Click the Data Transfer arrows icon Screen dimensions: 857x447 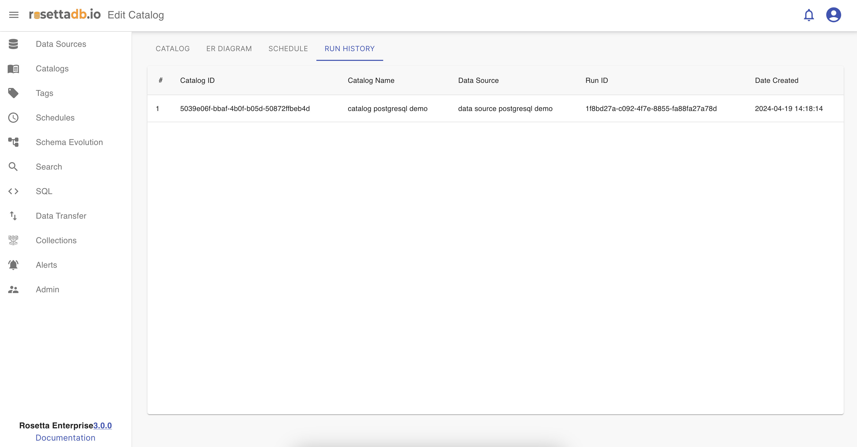point(13,216)
